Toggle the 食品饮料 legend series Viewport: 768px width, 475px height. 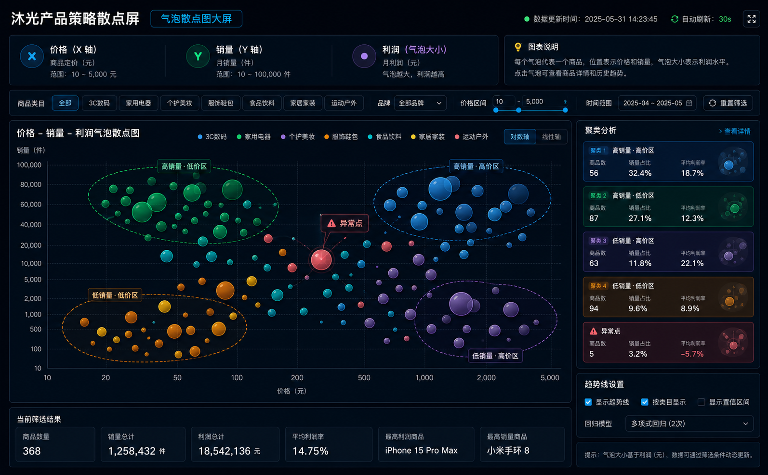pyautogui.click(x=384, y=137)
